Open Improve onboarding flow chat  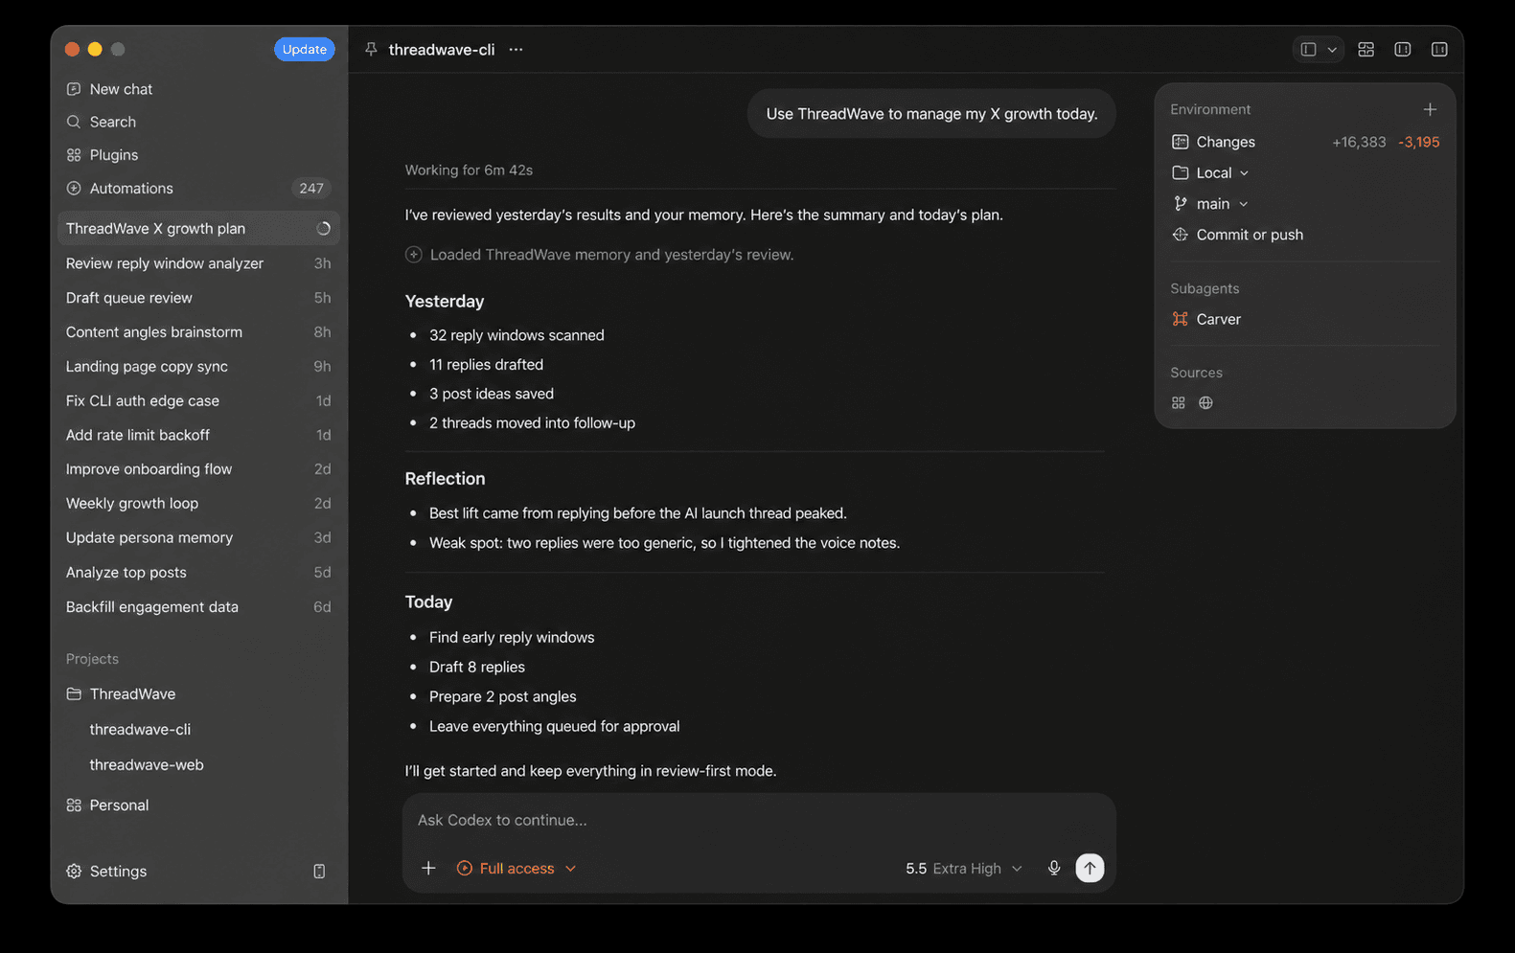[198, 469]
